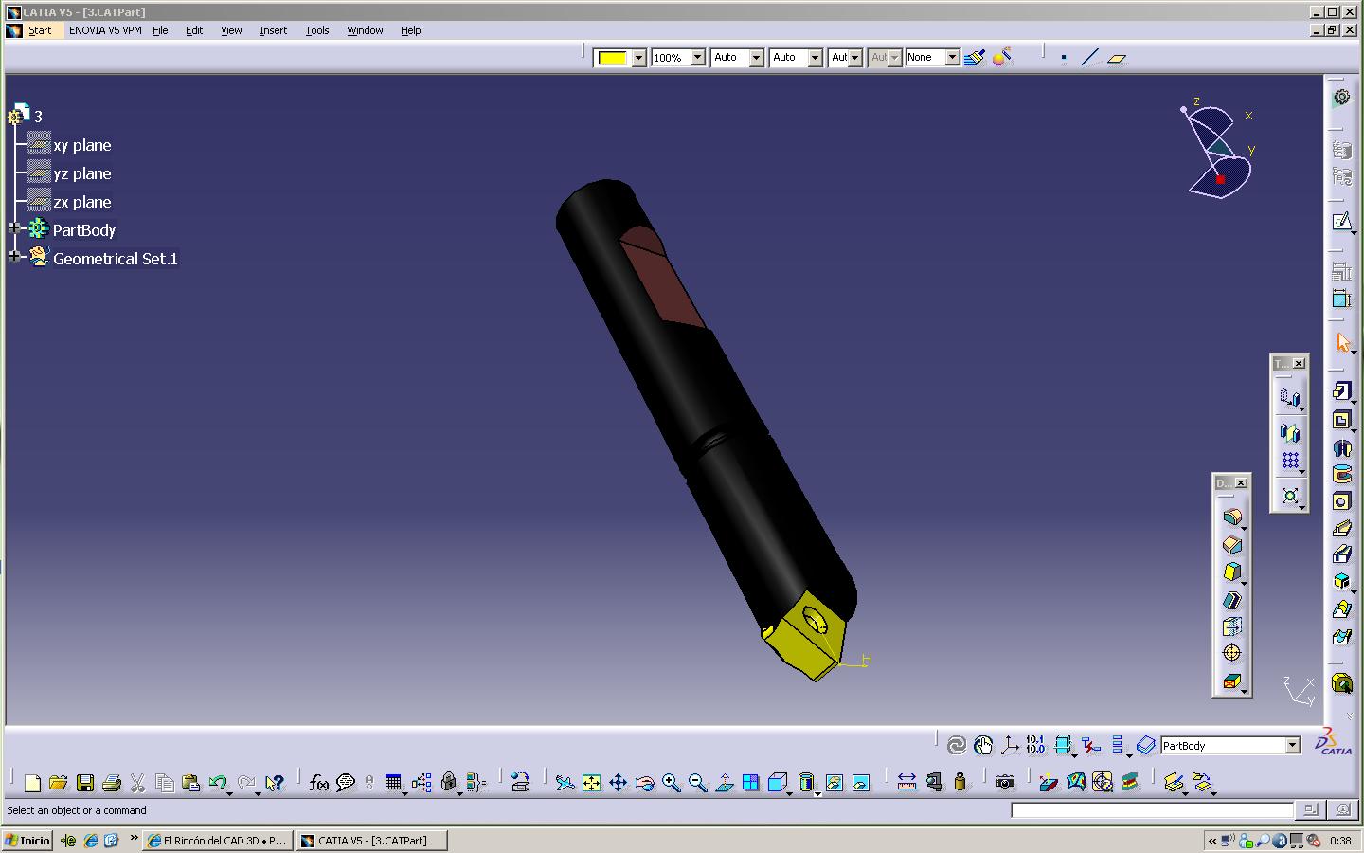Click the Measure Between ruler icon
Viewport: 1364px width, 853px height.
coord(906,782)
